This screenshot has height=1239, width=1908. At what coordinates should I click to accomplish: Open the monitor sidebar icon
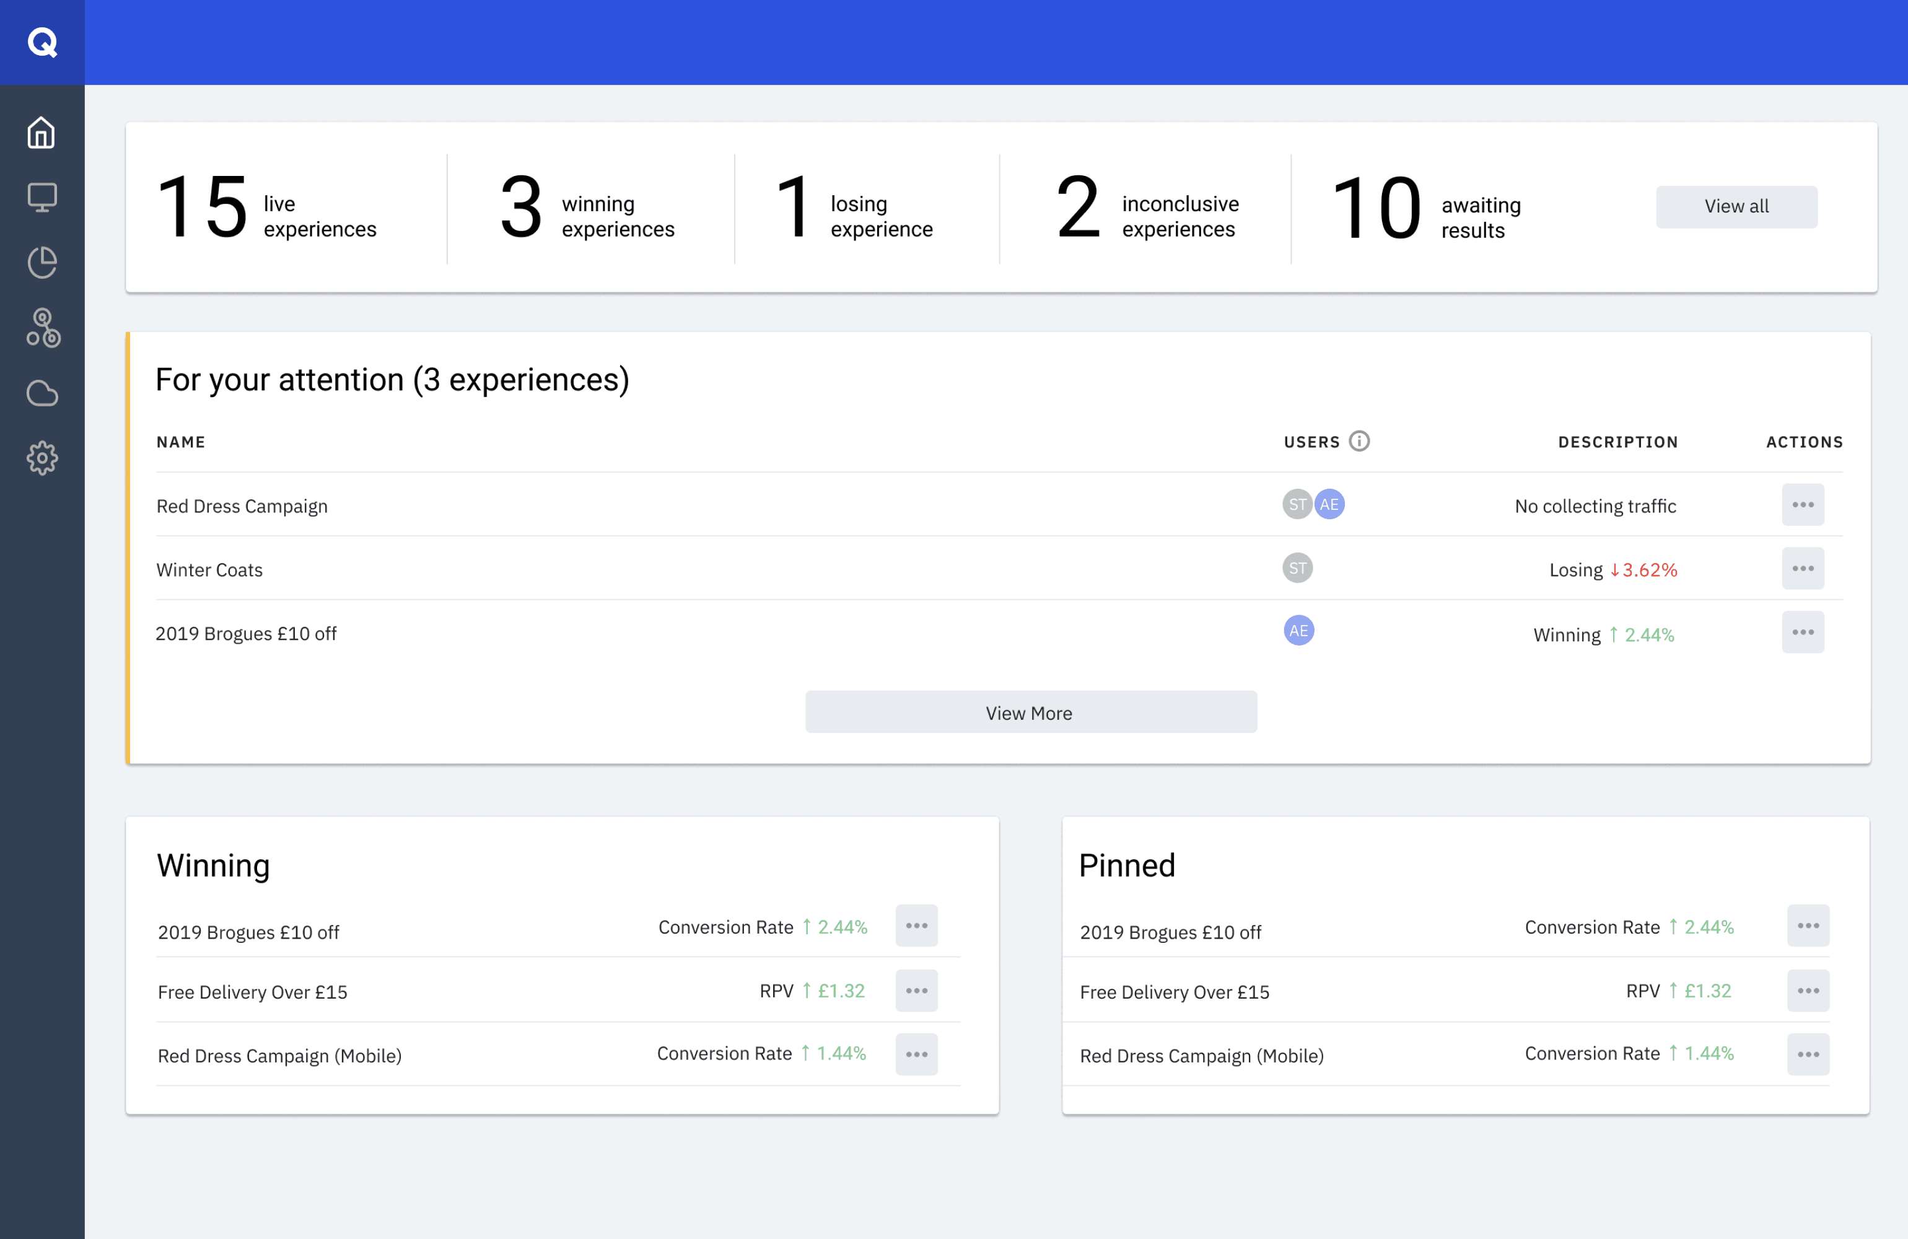click(x=42, y=197)
